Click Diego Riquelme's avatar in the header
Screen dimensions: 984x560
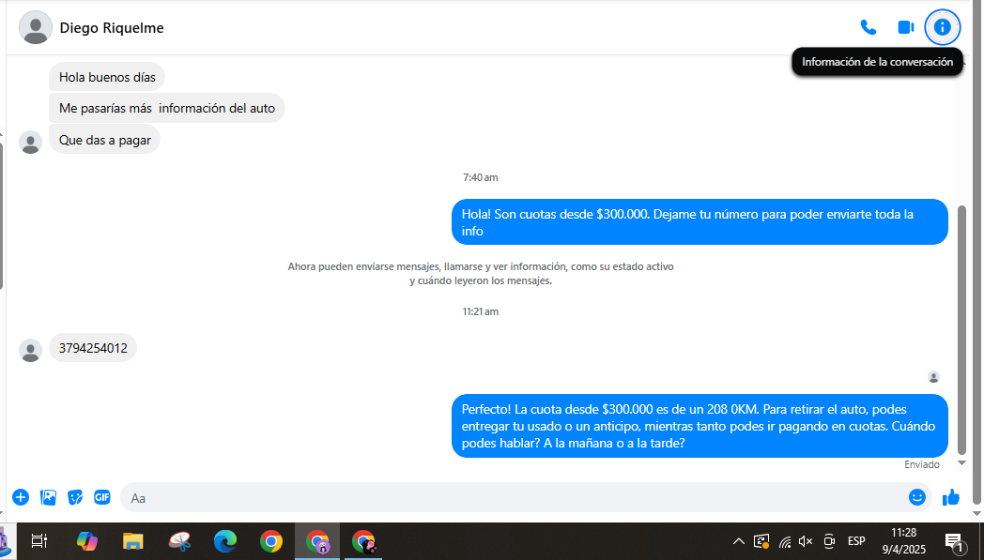tap(36, 28)
